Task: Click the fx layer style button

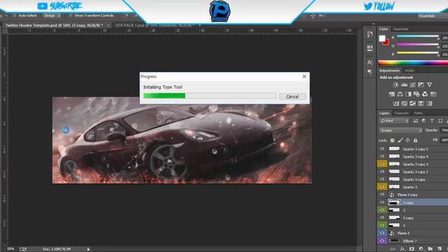Action: (402, 249)
